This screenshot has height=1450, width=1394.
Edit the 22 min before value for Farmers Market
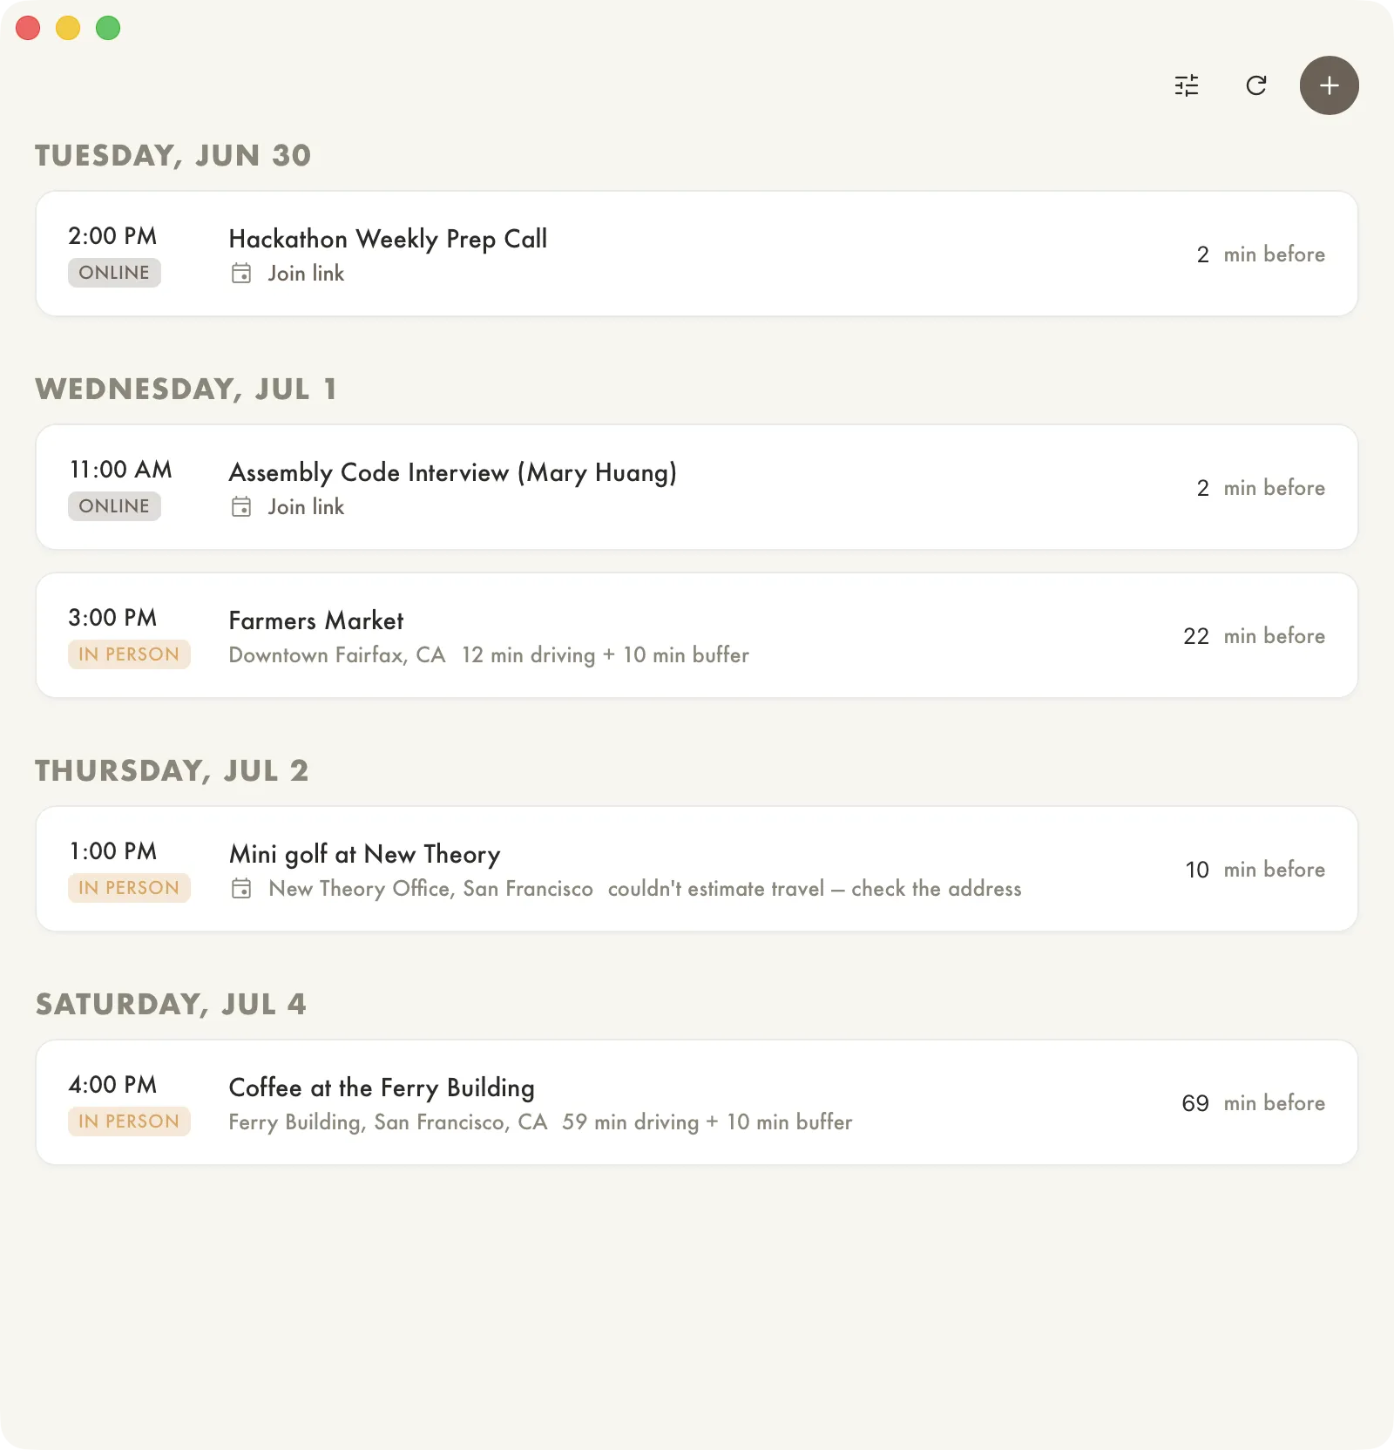1196,636
